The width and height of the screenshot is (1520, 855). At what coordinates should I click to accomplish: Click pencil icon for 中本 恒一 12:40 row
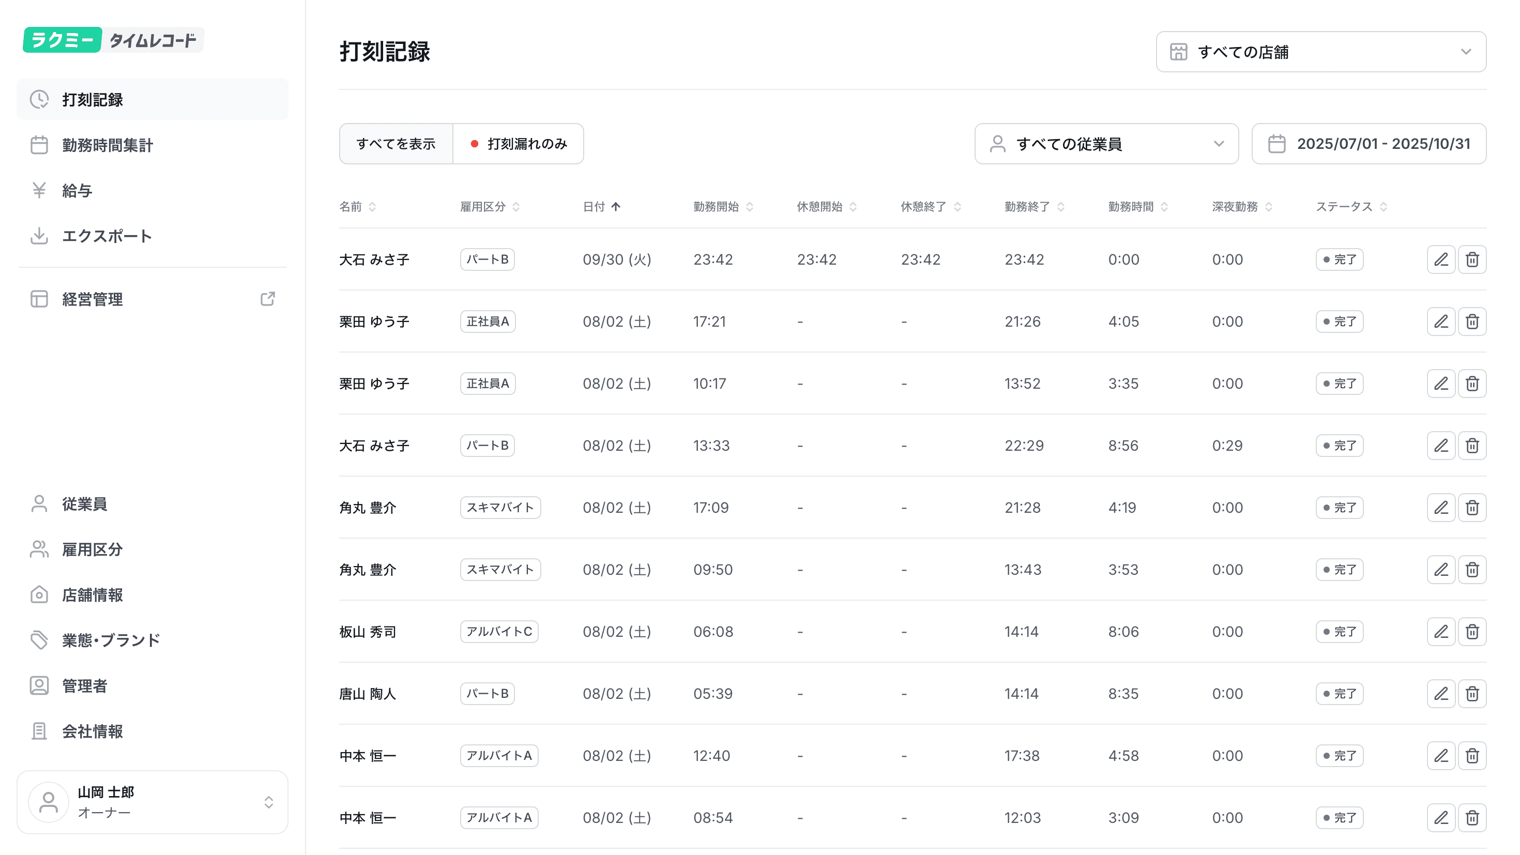(1440, 755)
